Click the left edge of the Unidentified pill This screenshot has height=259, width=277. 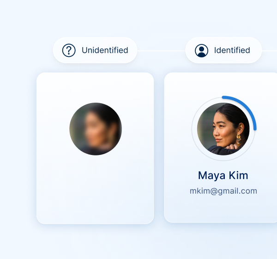[x=56, y=50]
